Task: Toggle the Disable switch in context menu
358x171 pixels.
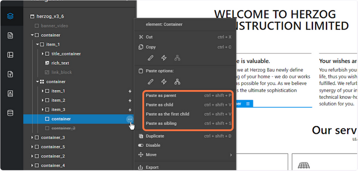Action: click(141, 145)
